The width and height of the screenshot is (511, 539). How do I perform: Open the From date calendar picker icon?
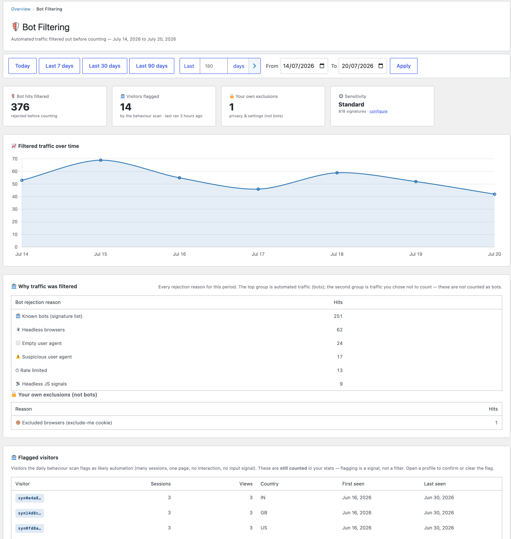[x=322, y=66]
